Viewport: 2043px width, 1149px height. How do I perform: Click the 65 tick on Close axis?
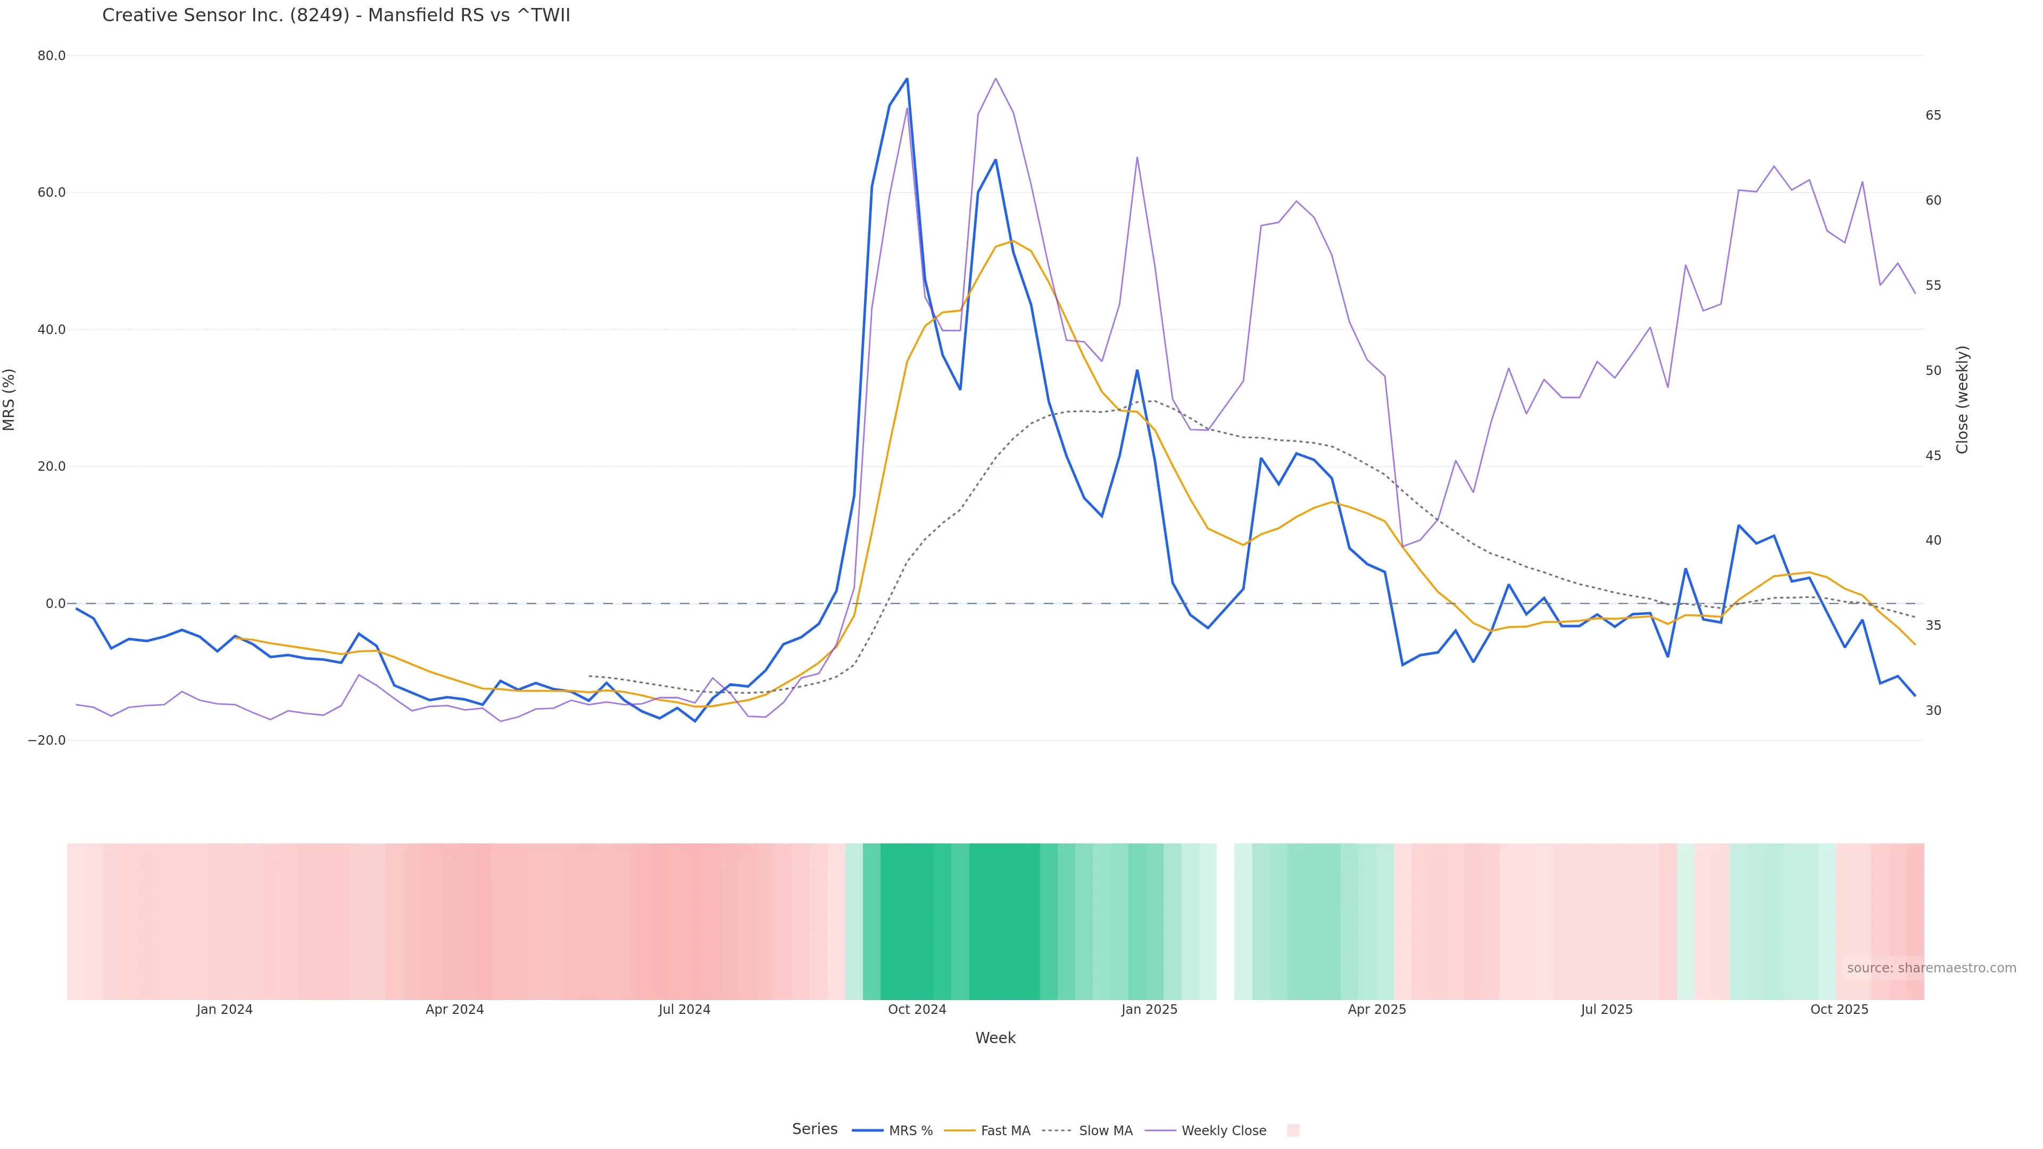pyautogui.click(x=1933, y=116)
